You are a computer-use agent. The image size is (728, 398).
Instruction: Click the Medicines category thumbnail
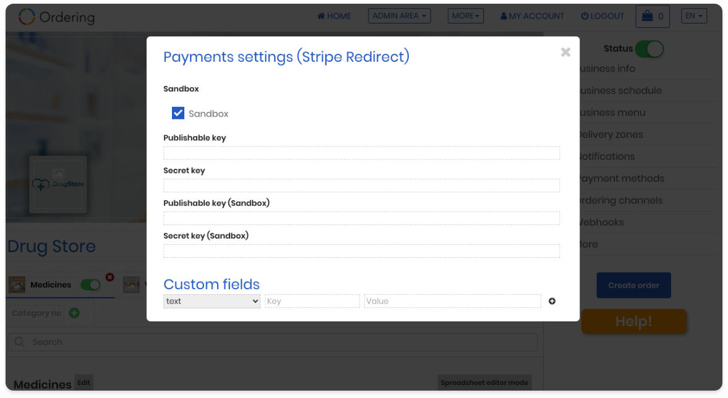click(x=17, y=285)
